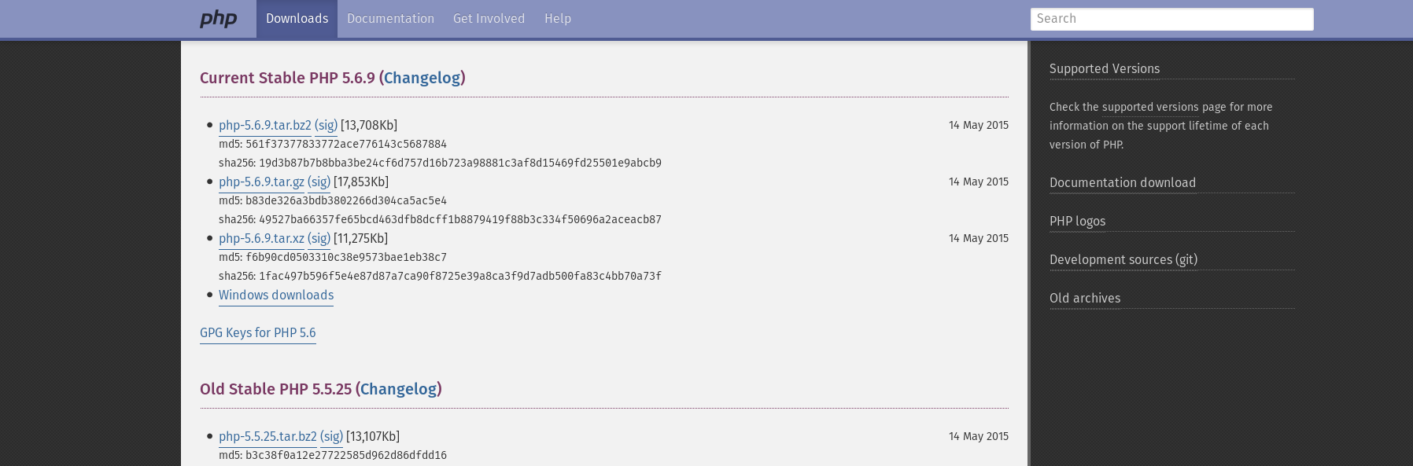
Task: Open Old archives sidebar link
Action: pos(1085,298)
